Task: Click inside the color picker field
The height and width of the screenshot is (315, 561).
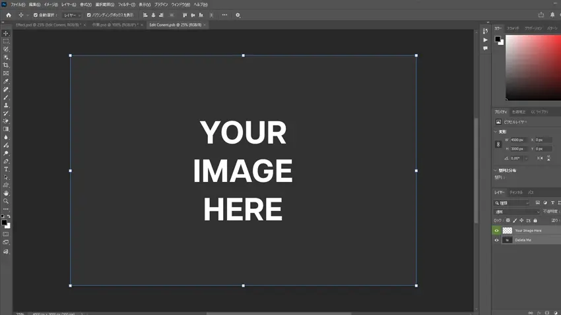Action: (x=532, y=66)
